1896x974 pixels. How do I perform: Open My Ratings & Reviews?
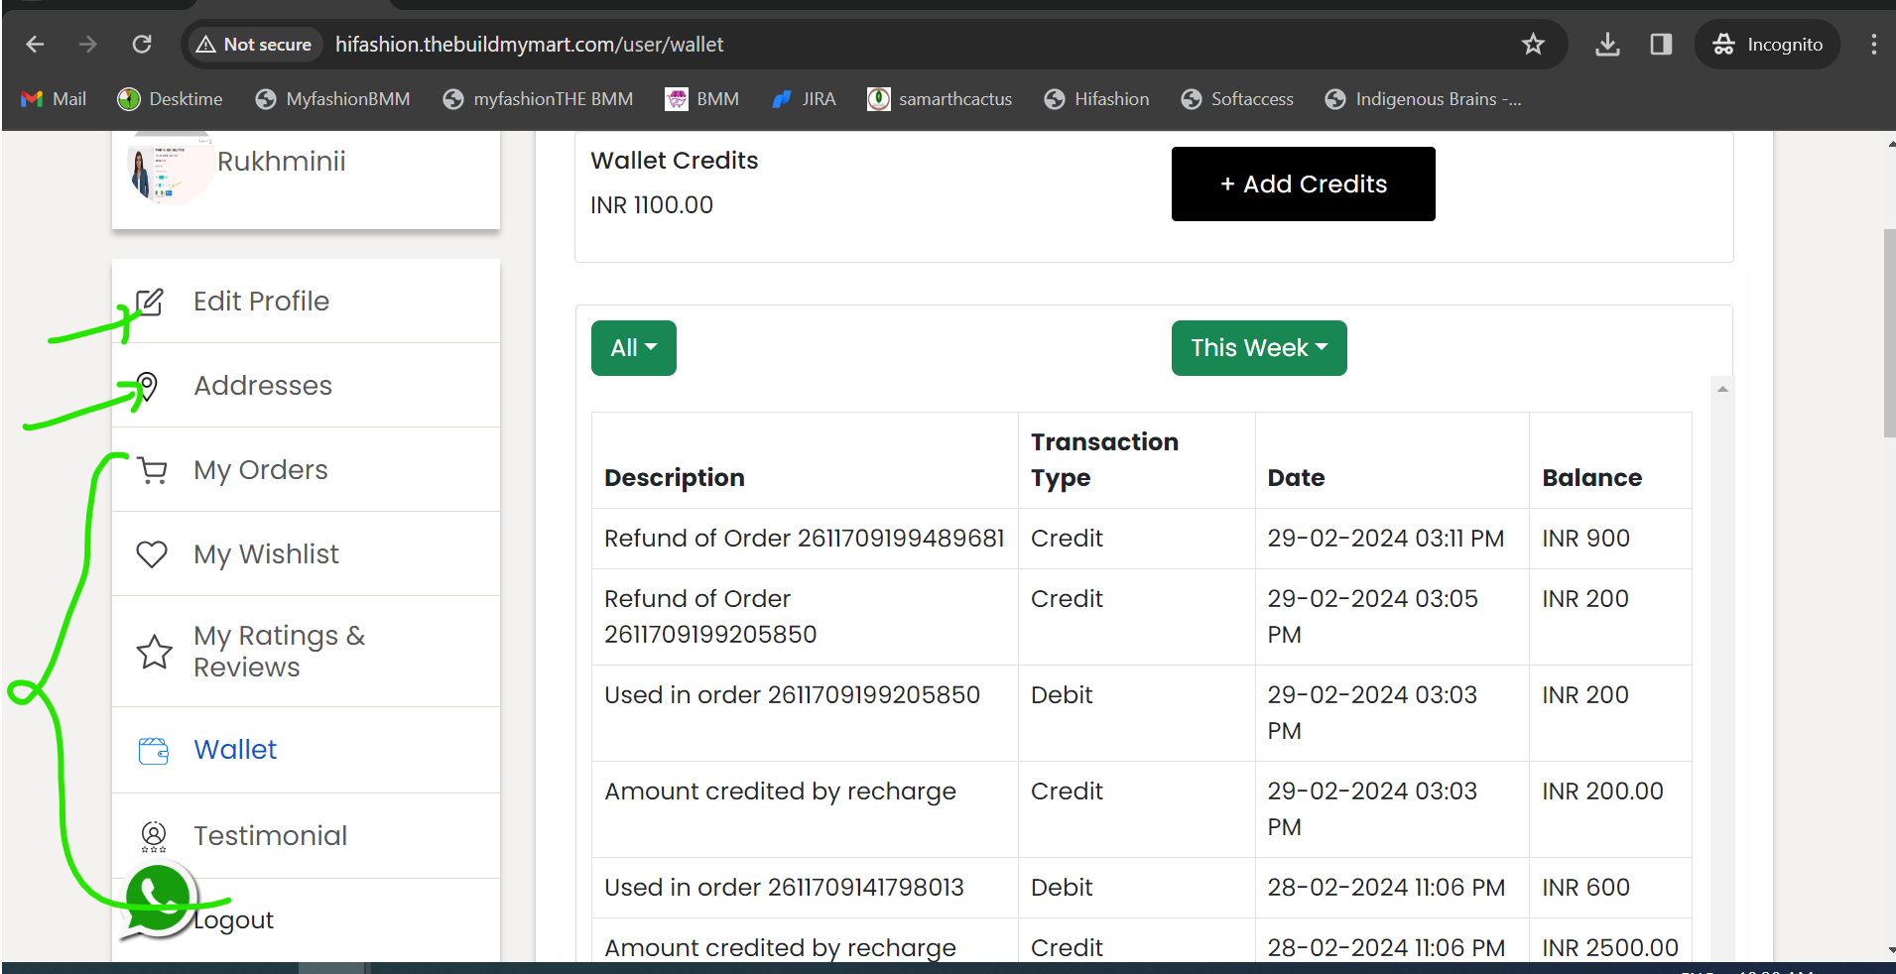pos(306,652)
